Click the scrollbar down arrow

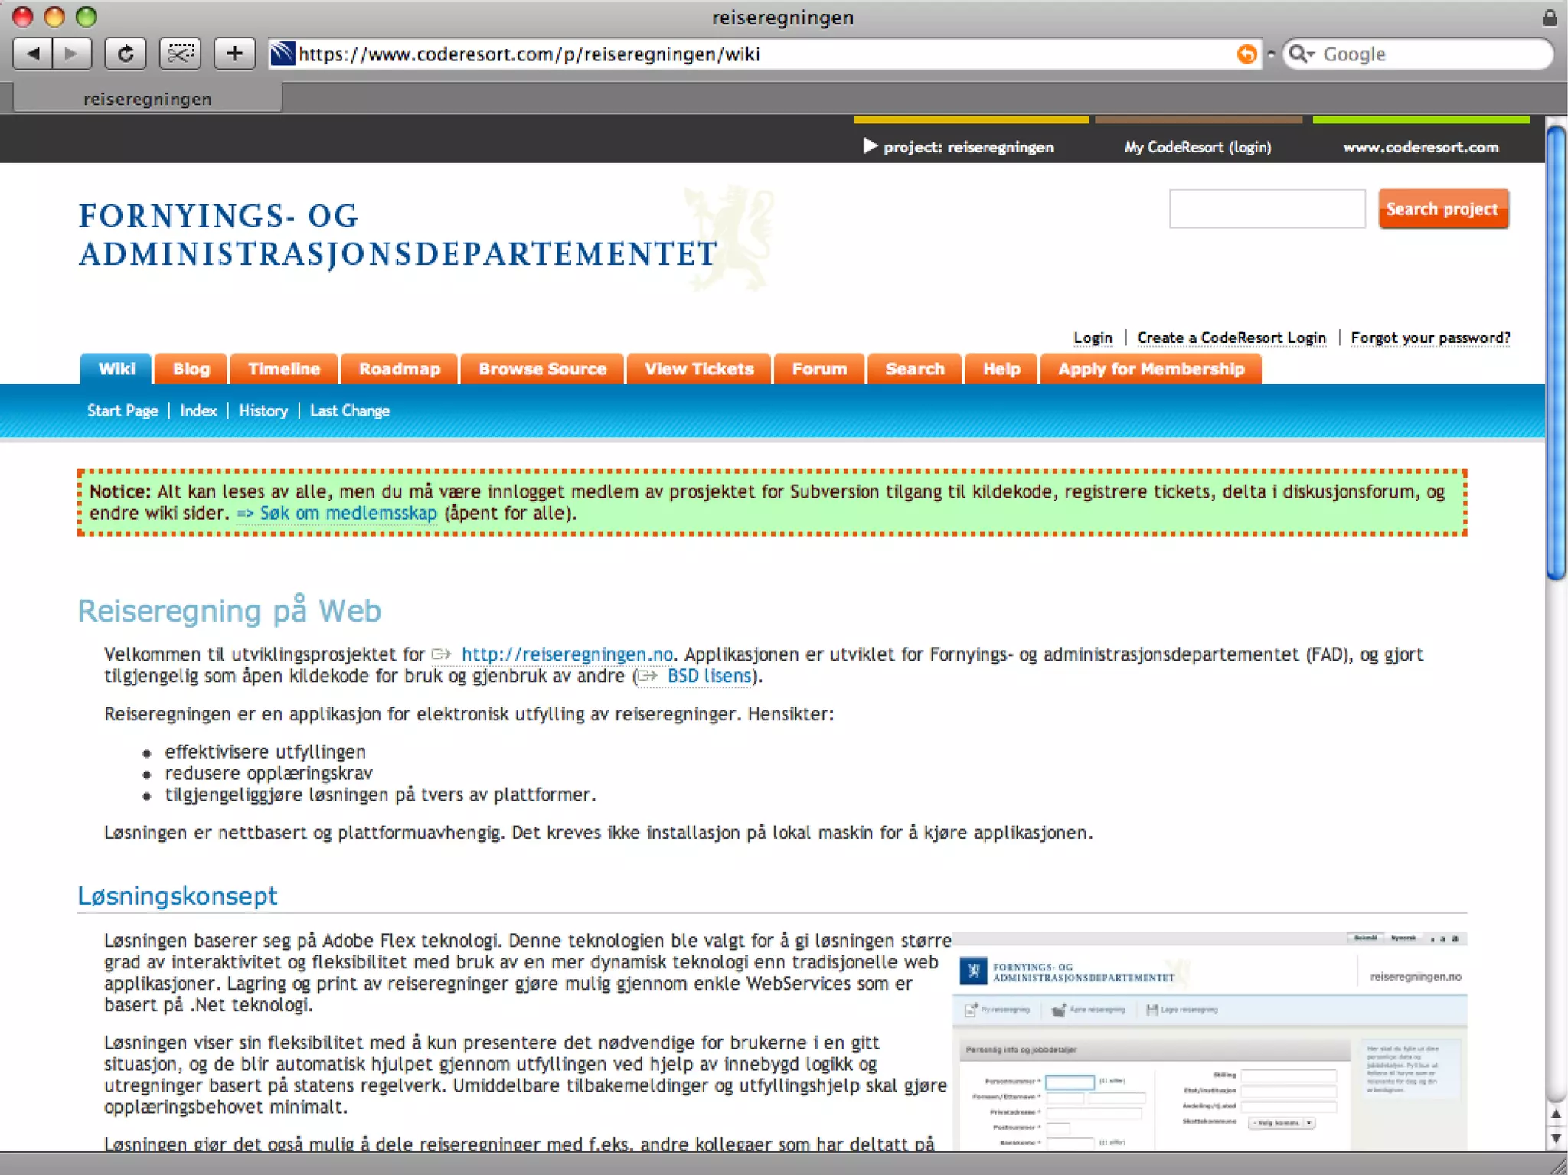tap(1556, 1138)
